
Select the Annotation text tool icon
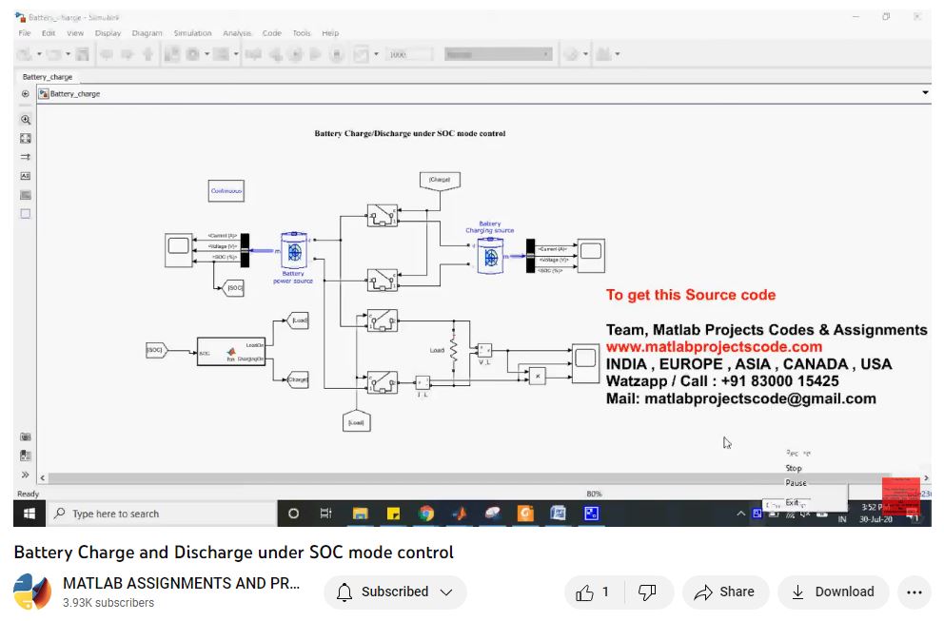[x=26, y=176]
